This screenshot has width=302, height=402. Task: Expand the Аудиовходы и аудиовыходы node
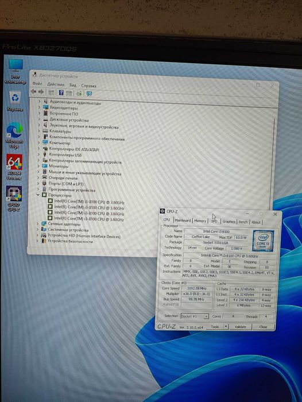tap(39, 101)
